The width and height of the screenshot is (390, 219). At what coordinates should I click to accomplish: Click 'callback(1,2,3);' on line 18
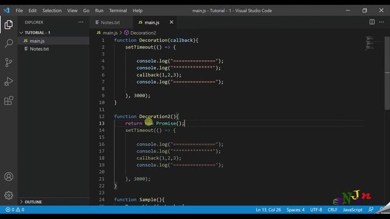pyautogui.click(x=158, y=158)
